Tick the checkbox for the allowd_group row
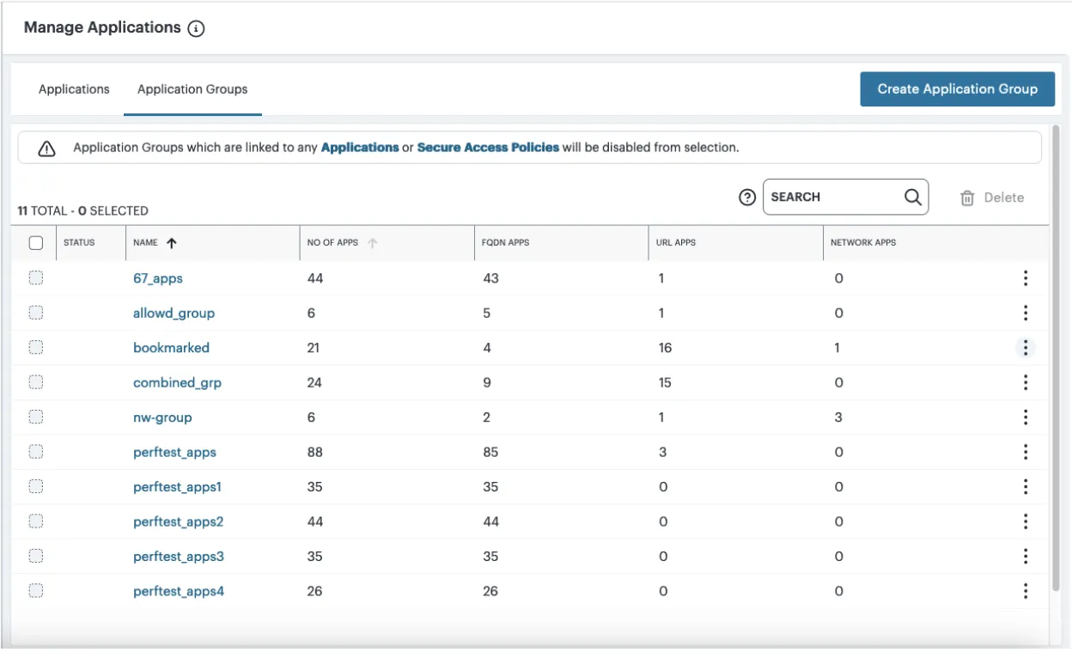The width and height of the screenshot is (1072, 652). [x=36, y=313]
